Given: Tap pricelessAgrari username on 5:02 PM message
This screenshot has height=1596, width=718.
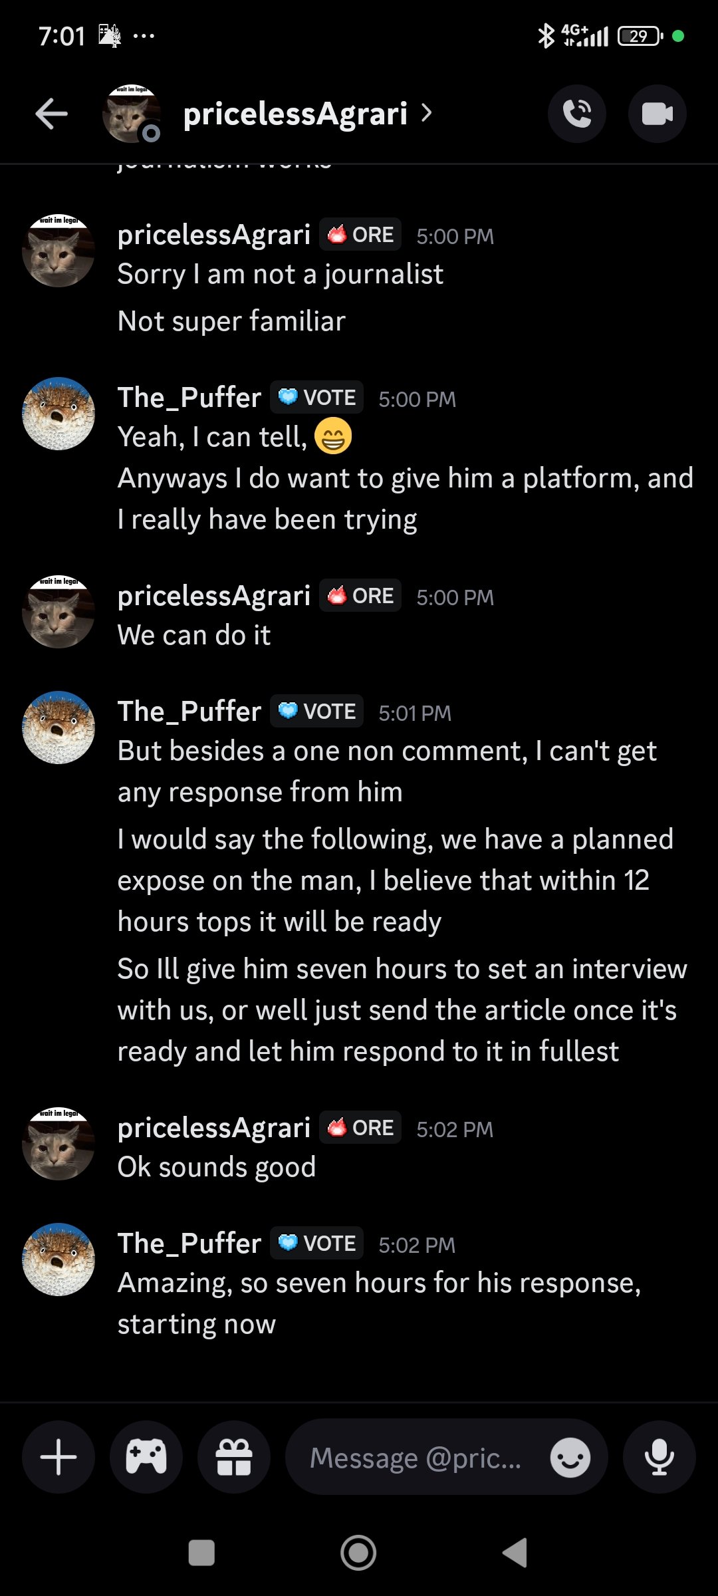Looking at the screenshot, I should click(x=213, y=1128).
